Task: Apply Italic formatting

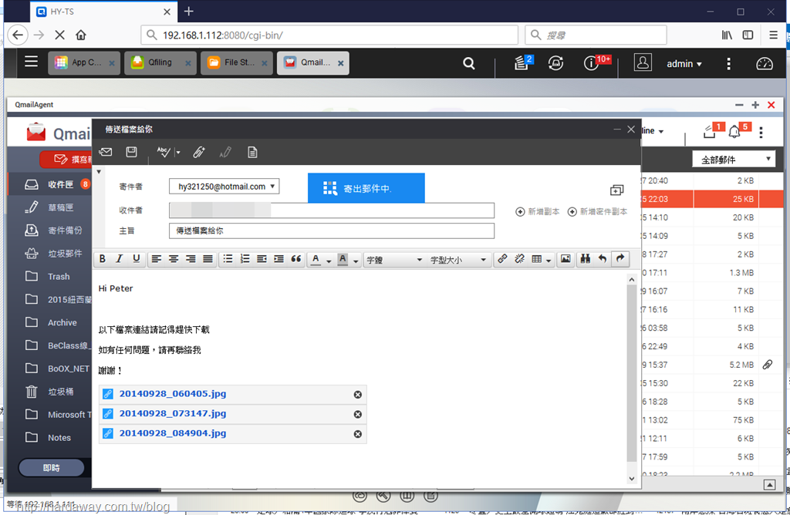Action: click(119, 259)
